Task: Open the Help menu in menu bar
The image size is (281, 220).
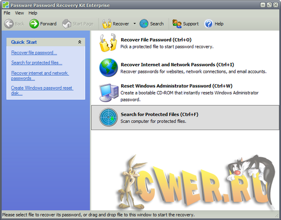Action: click(x=33, y=13)
